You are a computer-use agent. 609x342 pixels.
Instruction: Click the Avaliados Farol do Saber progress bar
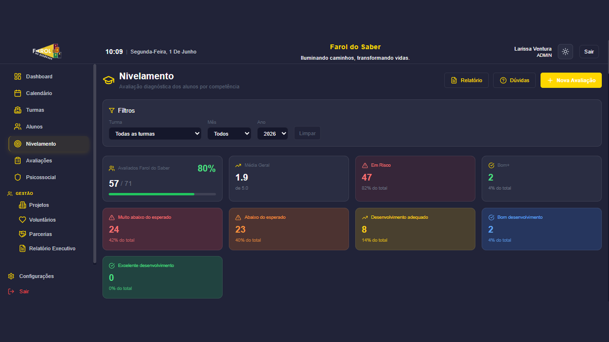point(162,194)
